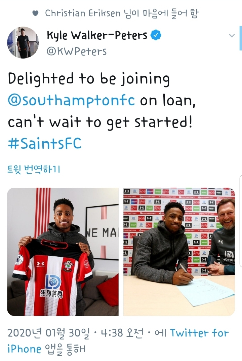The image size is (242, 361).
Task: Open Christian Eriksen's name in the liked-by line
Action: point(83,13)
